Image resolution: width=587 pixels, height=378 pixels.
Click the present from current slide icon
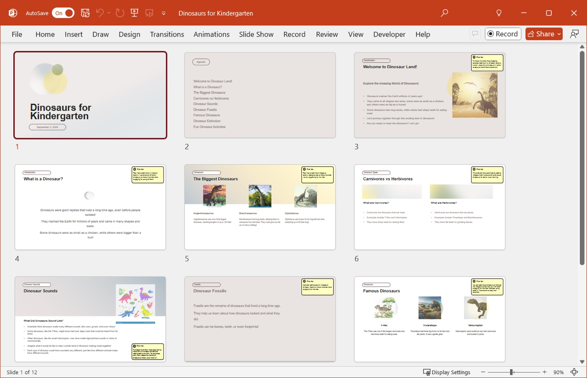149,13
